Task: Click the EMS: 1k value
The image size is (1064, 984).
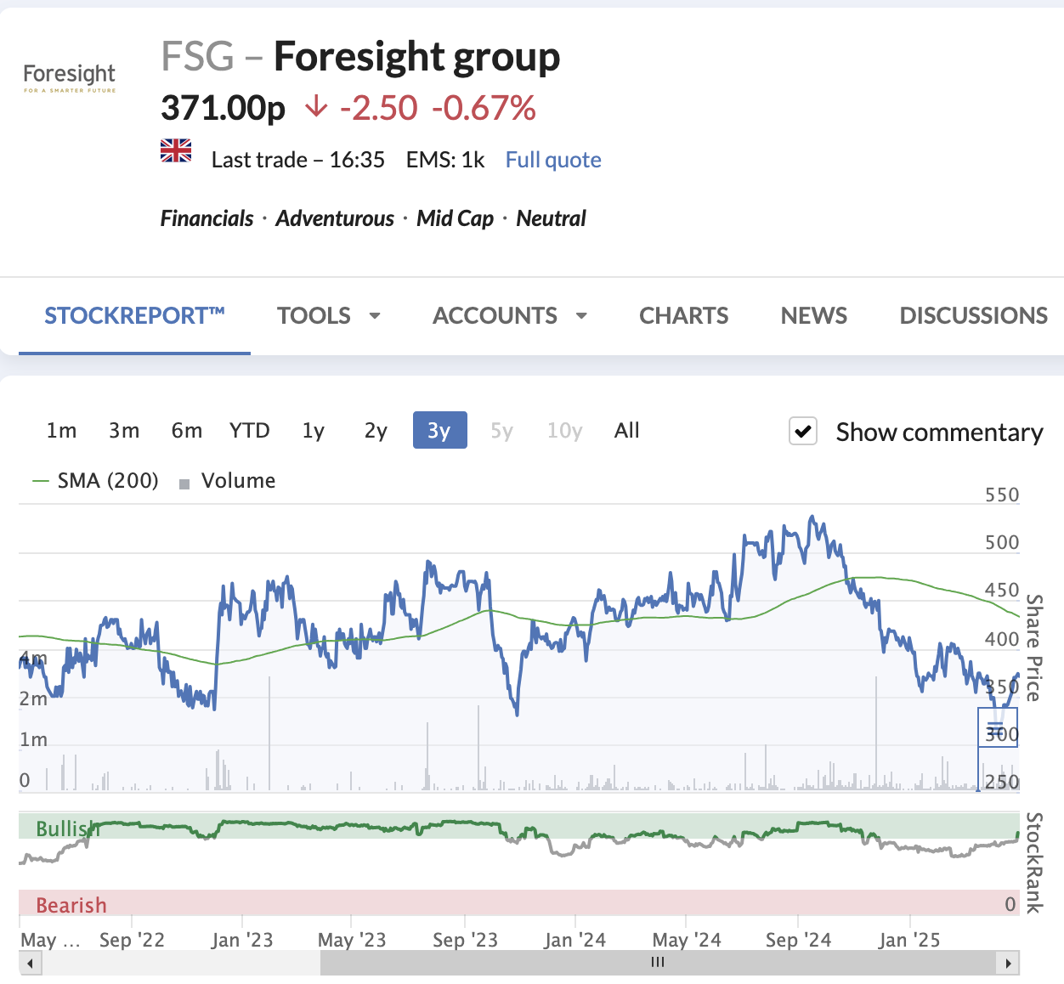Action: click(445, 160)
